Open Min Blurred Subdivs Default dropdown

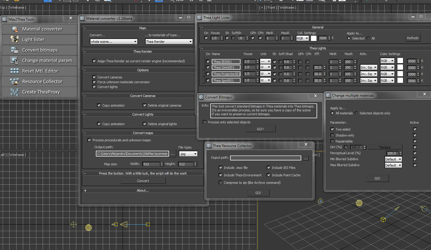pyautogui.click(x=393, y=159)
